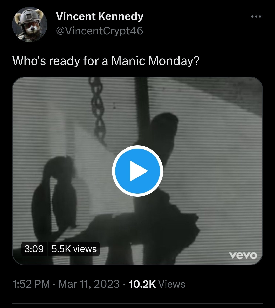This screenshot has width=275, height=308.
Task: Open the @VincentCrypt46 handle link
Action: coord(100,31)
